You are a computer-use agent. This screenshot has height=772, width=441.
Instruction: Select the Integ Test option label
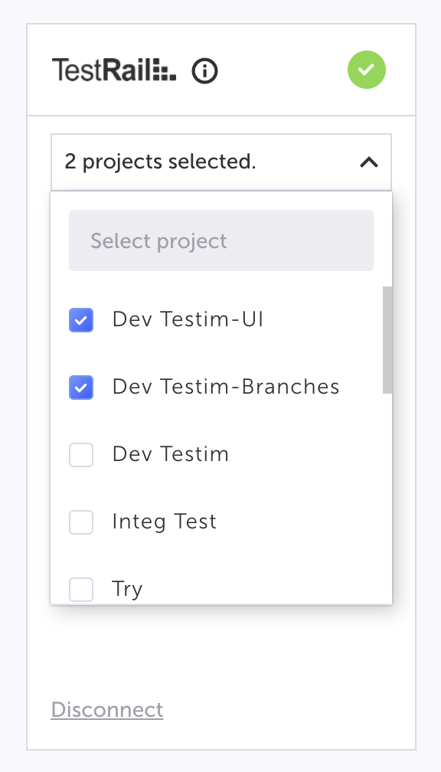[165, 522]
